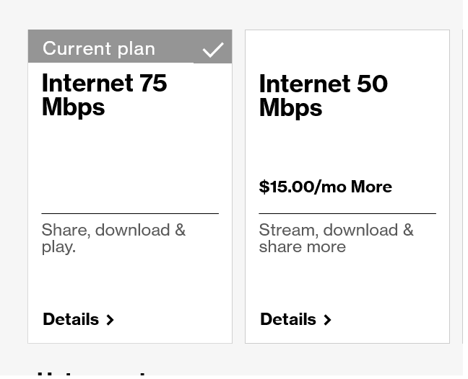Click the Internet 75 Mbps plan title
The width and height of the screenshot is (468, 379).
tap(104, 94)
